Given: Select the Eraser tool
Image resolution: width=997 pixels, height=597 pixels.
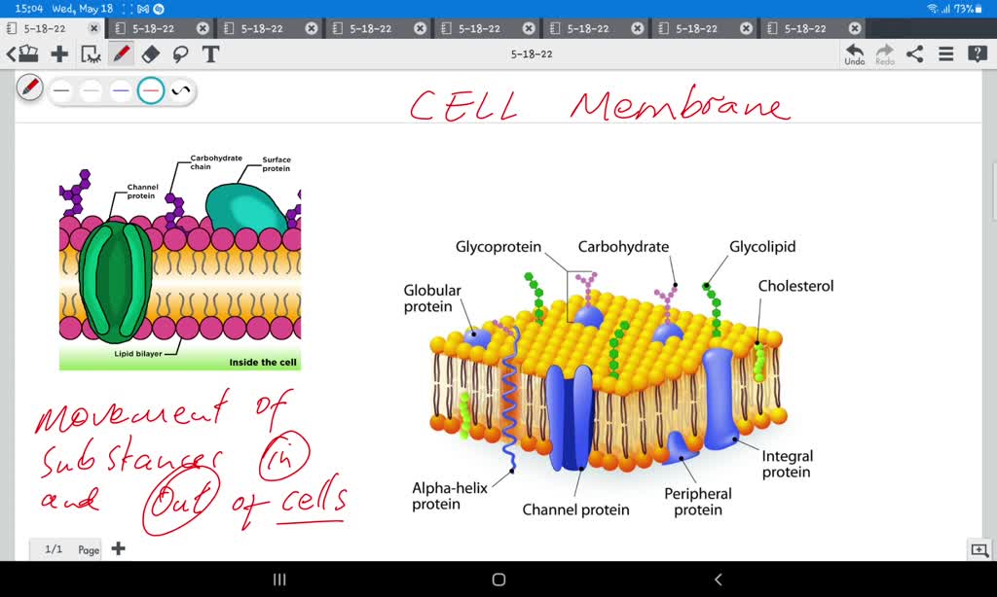Looking at the screenshot, I should (150, 53).
